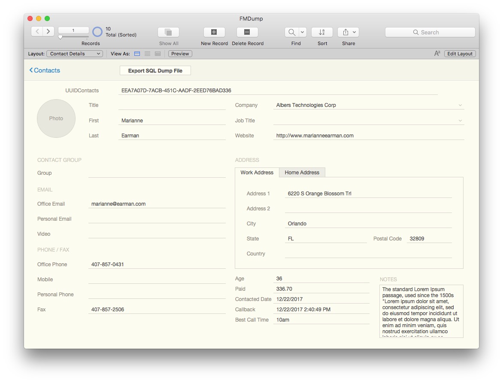
Task: Switch to Form view mode
Action: pos(137,54)
